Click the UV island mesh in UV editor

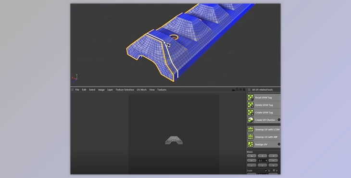point(174,140)
